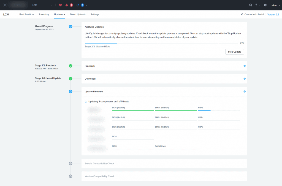Open the Updates tab menu

(59, 14)
